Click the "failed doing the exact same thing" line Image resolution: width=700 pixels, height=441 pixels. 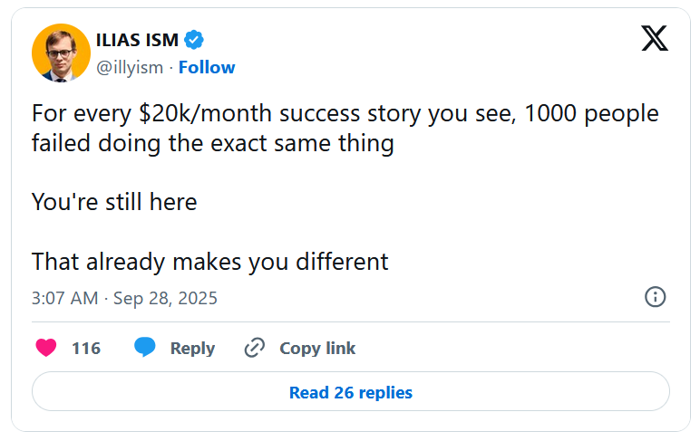(212, 143)
